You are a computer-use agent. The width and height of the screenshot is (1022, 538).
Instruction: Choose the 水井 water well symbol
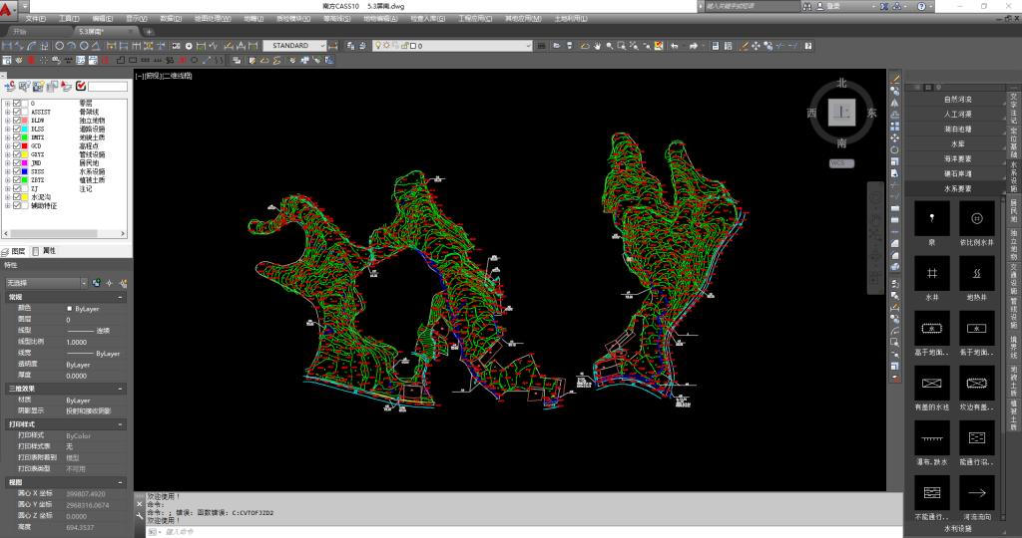(931, 273)
